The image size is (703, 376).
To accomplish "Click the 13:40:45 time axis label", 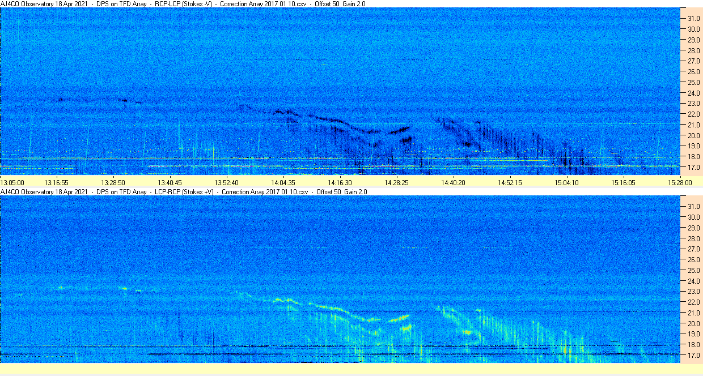I will coord(170,182).
